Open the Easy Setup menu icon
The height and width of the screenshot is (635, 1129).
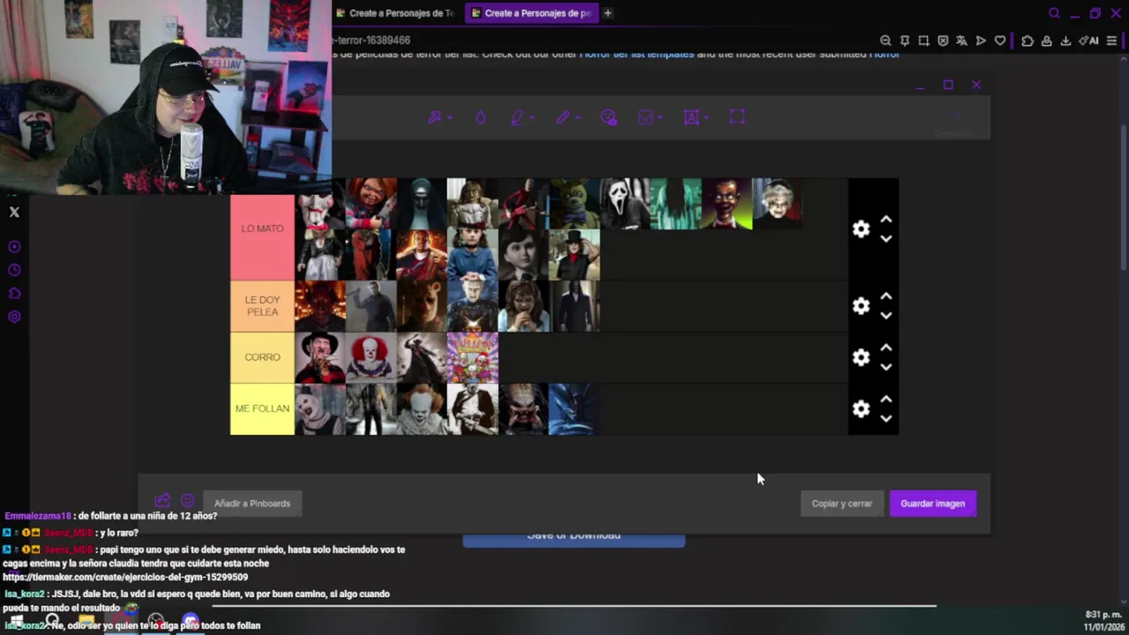pyautogui.click(x=1111, y=41)
